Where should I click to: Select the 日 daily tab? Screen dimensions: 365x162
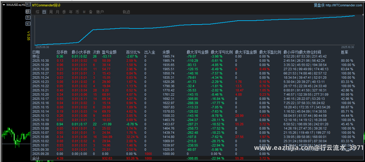(44, 12)
